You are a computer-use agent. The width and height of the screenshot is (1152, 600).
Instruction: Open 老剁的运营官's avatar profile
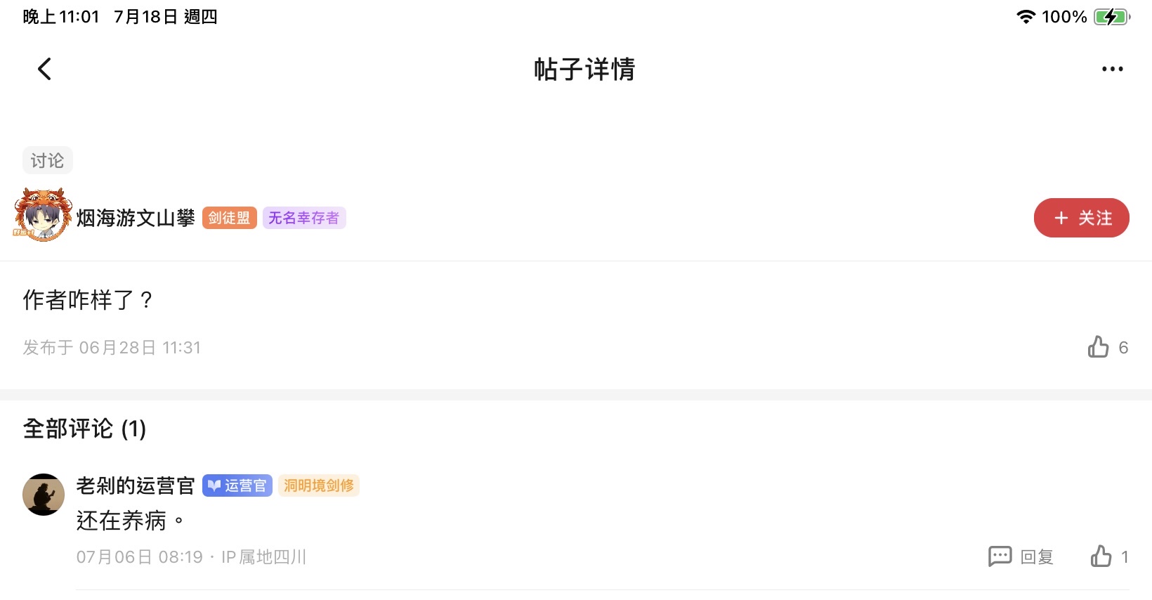(x=44, y=495)
